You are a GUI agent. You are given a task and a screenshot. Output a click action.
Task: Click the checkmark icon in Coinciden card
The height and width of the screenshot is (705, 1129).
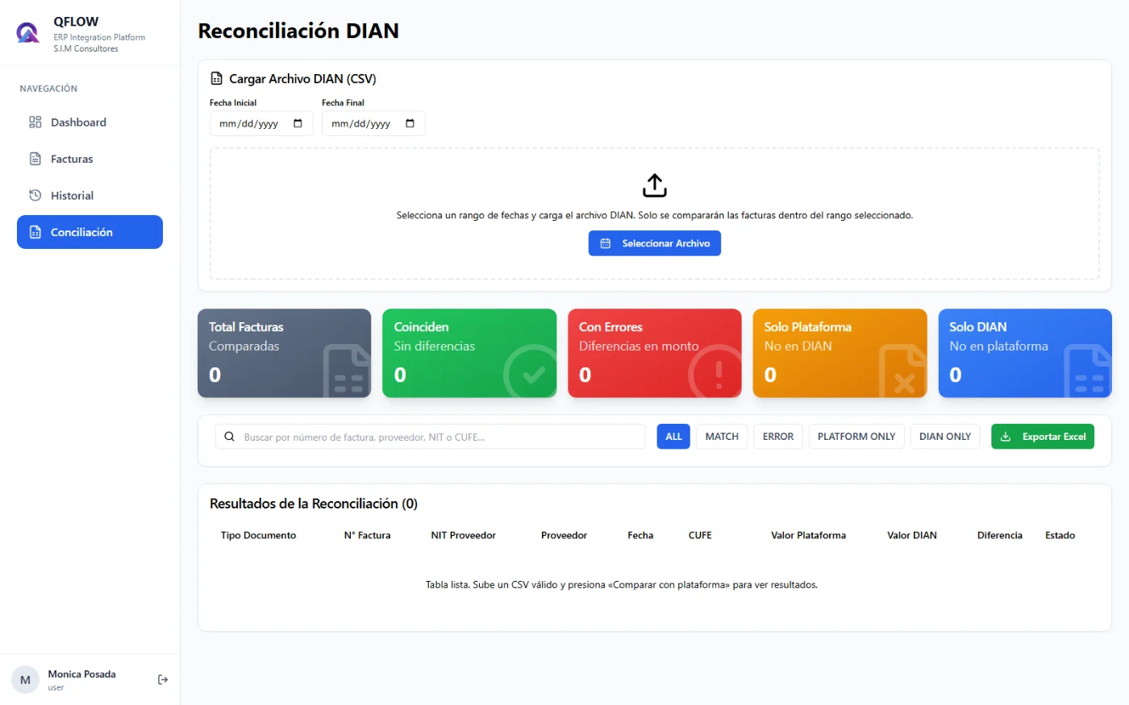530,371
